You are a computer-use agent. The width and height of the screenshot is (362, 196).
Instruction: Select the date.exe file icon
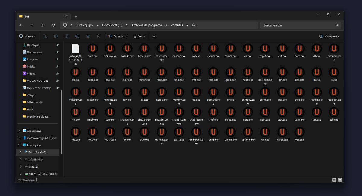pyautogui.click(x=300, y=49)
